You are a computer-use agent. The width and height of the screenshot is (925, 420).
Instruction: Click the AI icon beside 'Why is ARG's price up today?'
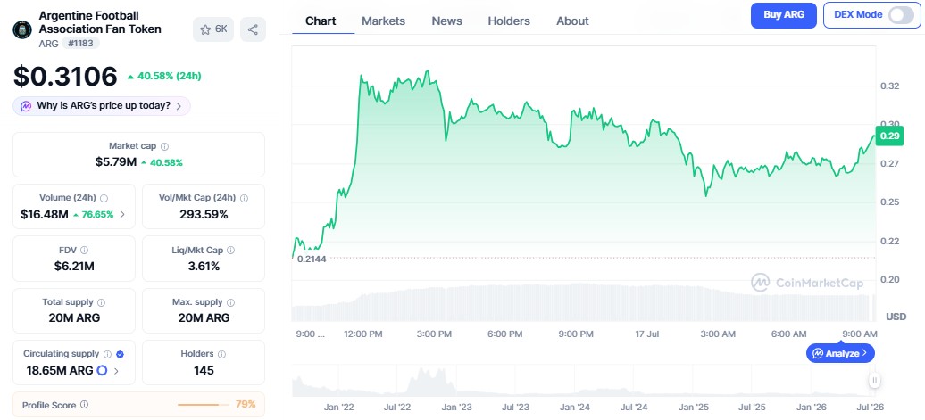pos(26,107)
